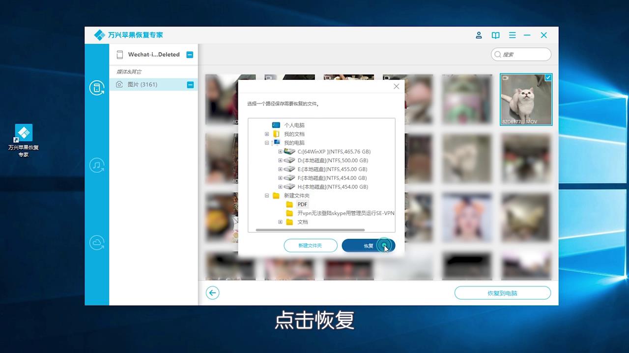
Task: Select the music recovery icon in left sidebar
Action: [97, 166]
